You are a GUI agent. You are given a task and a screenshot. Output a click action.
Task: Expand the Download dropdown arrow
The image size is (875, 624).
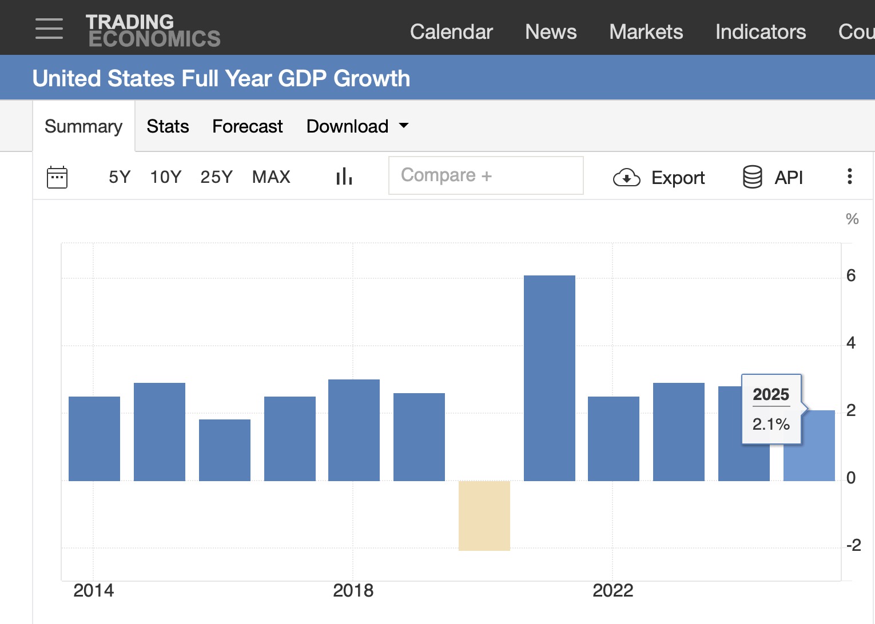[x=404, y=126]
